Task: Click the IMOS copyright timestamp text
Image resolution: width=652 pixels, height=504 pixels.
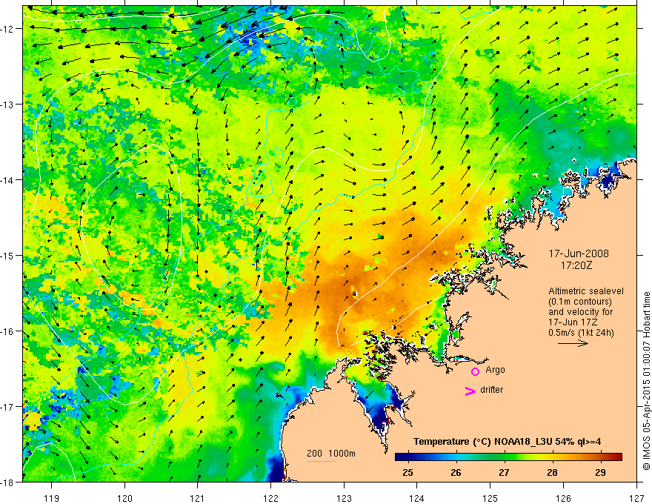Action: click(x=646, y=382)
